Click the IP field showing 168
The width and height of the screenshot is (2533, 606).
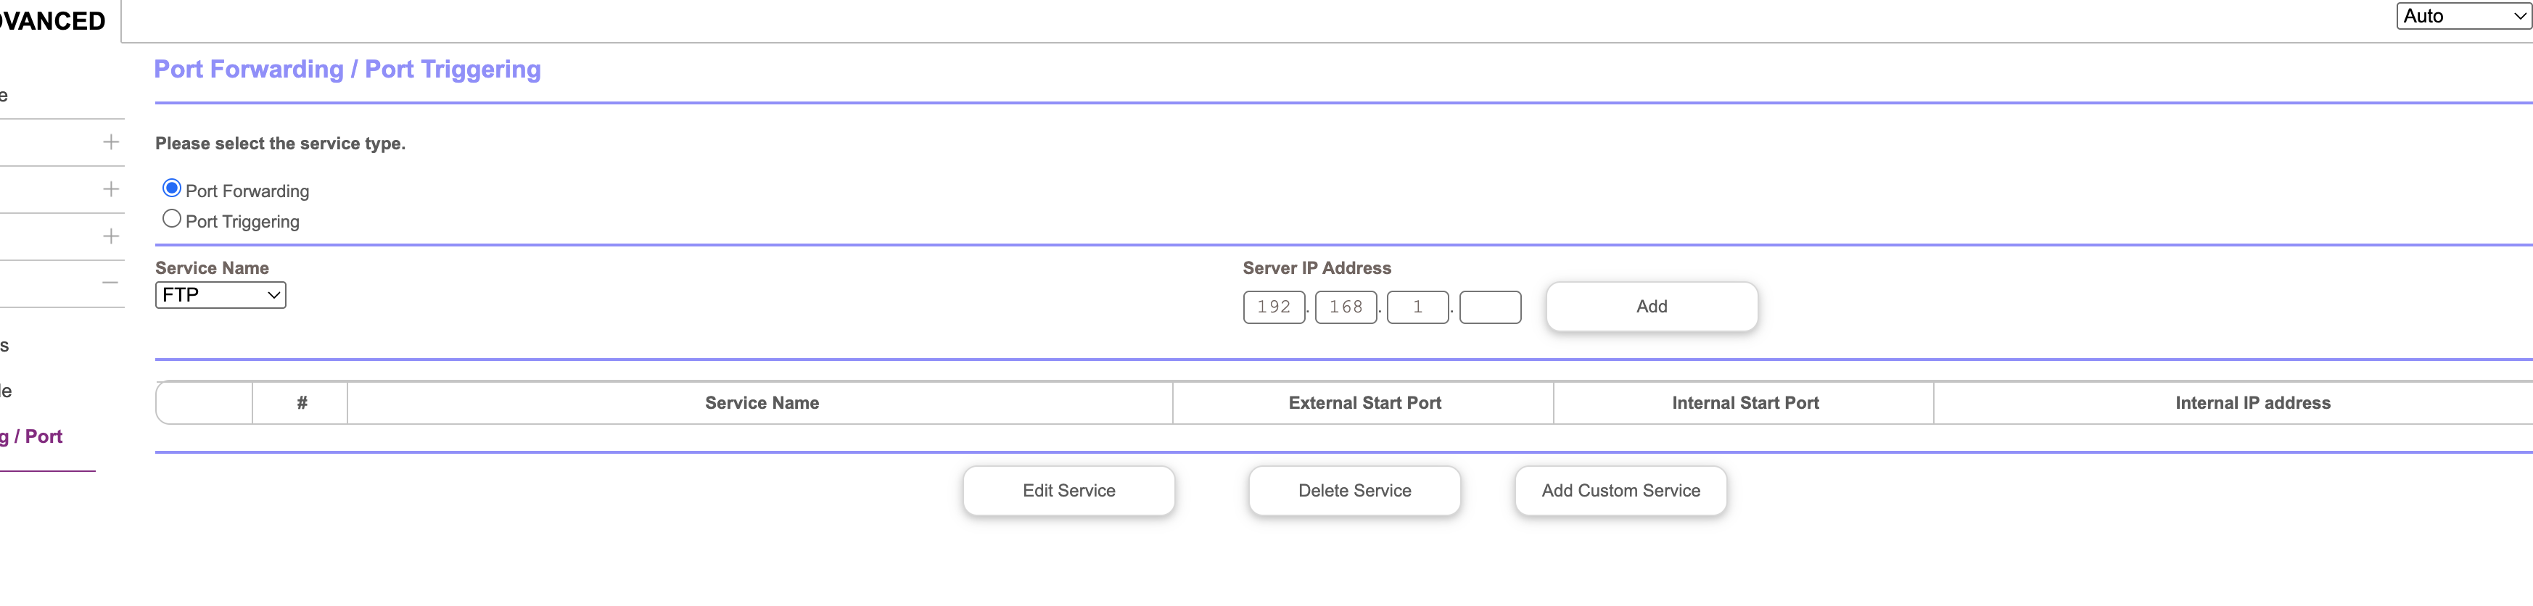tap(1345, 307)
